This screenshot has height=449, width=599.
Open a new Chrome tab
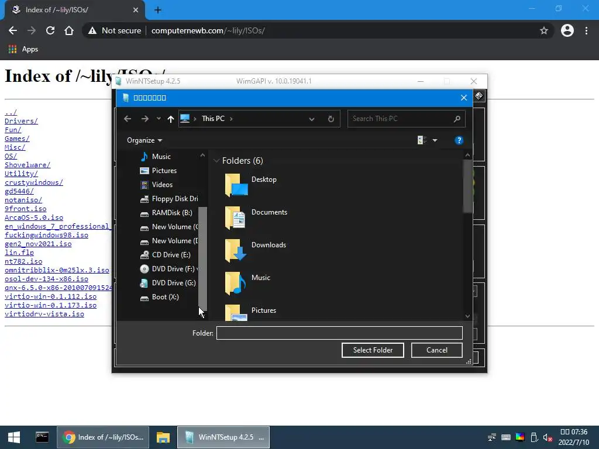tap(158, 10)
